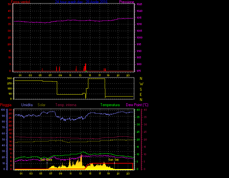Click the '1015' pressure axis value
Viewport: 229px width, 178px height.
(139, 18)
